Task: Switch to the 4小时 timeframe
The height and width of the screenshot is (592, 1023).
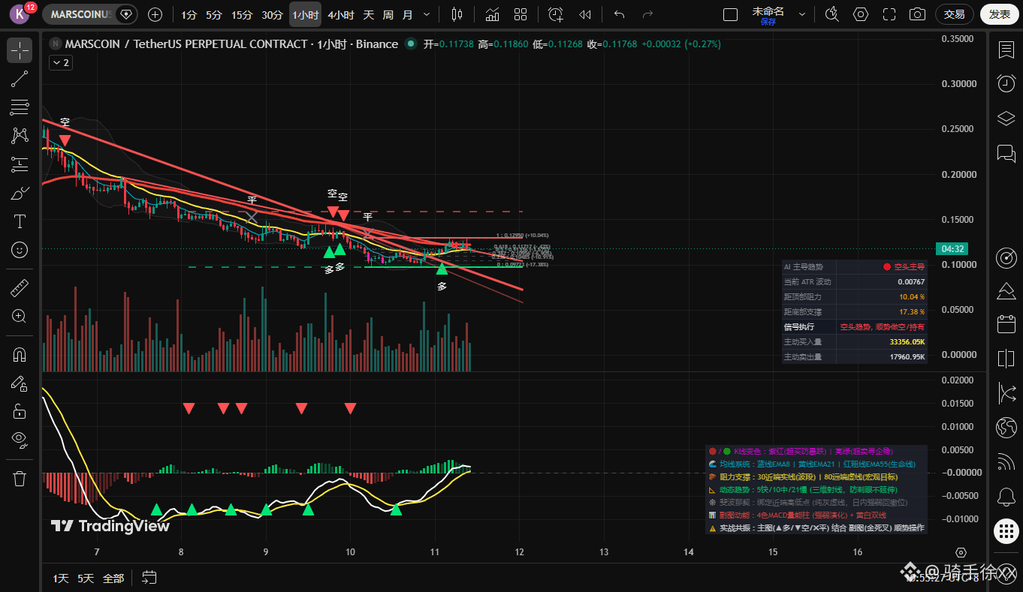Action: click(342, 14)
